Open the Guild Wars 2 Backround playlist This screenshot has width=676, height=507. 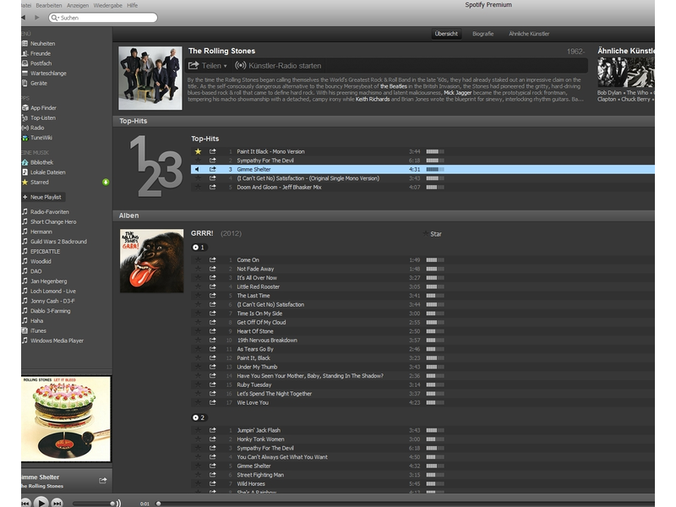tap(58, 242)
